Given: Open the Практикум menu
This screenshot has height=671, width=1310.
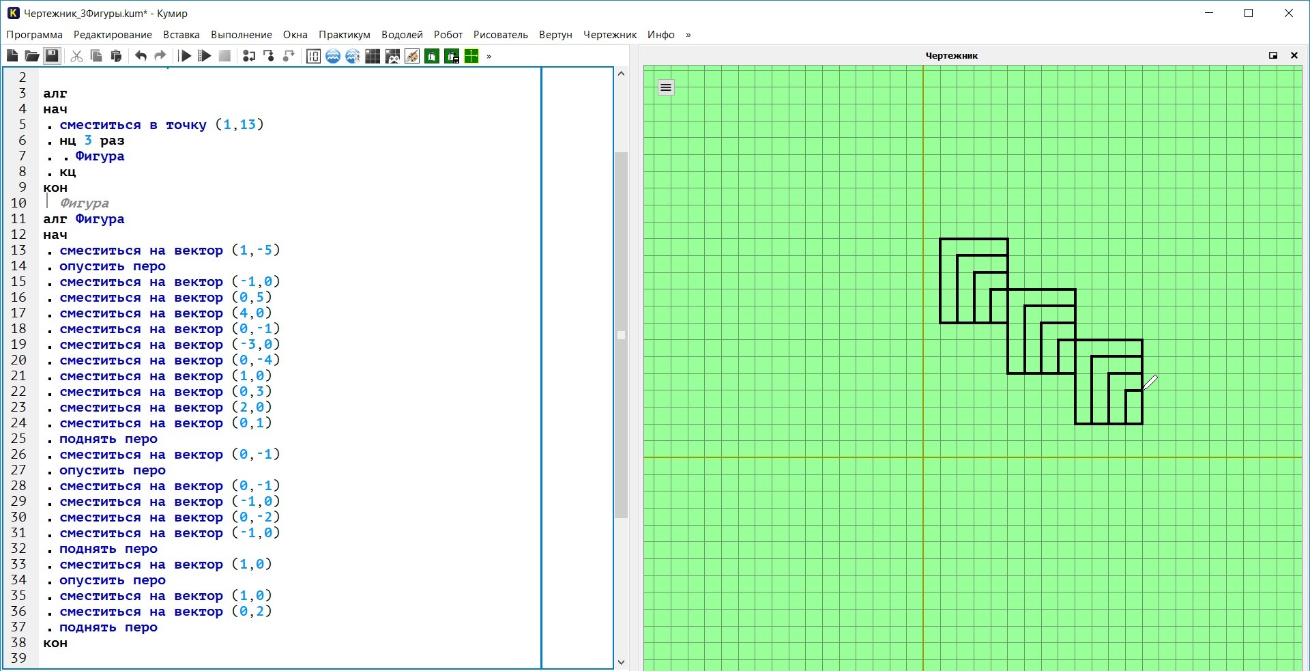Looking at the screenshot, I should tap(344, 35).
